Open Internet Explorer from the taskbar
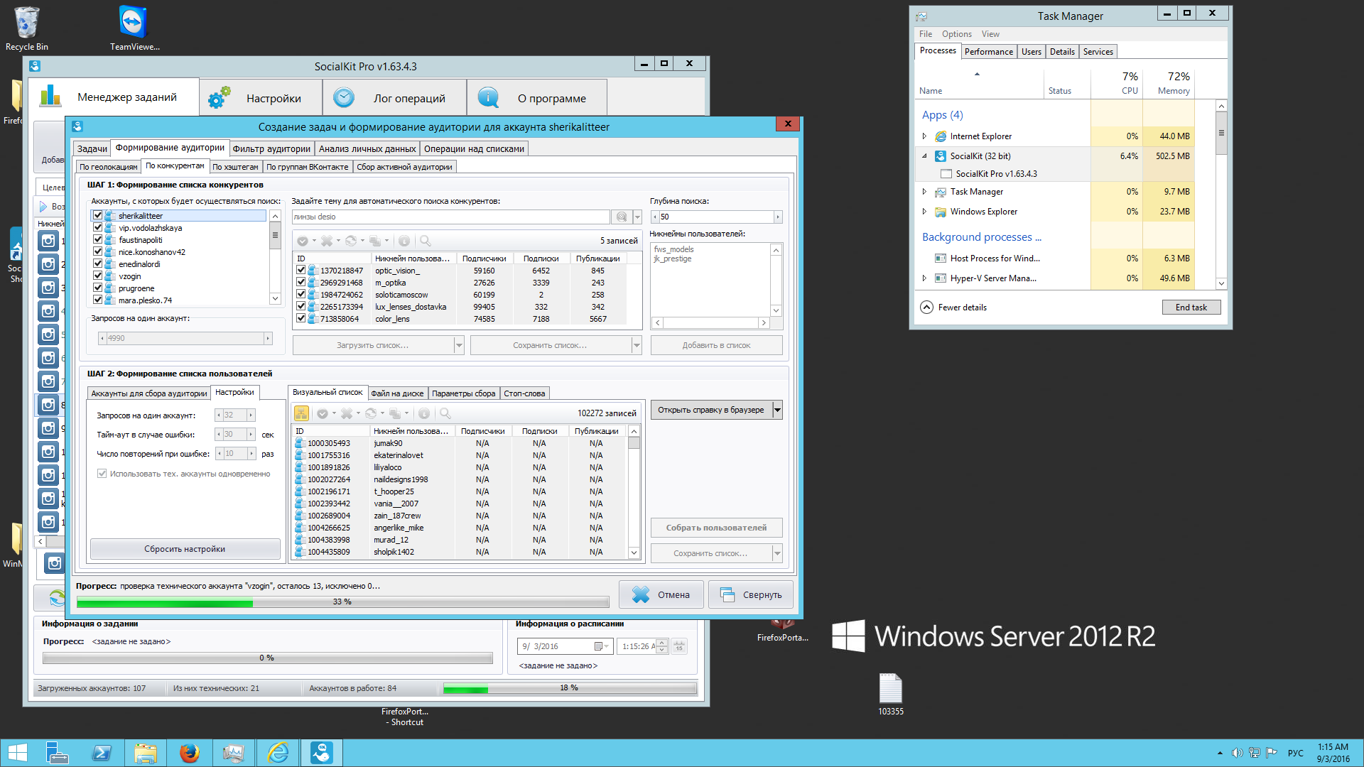Viewport: 1364px width, 767px height. coord(278,753)
